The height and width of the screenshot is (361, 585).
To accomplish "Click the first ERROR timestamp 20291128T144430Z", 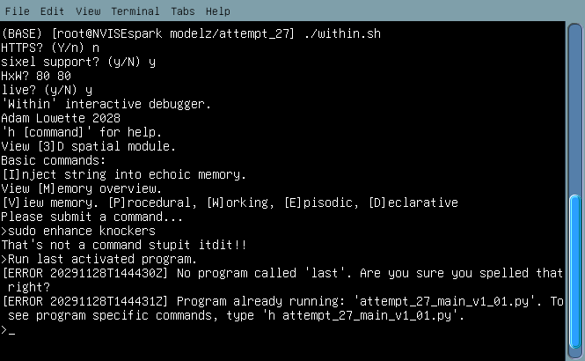I will click(x=105, y=273).
